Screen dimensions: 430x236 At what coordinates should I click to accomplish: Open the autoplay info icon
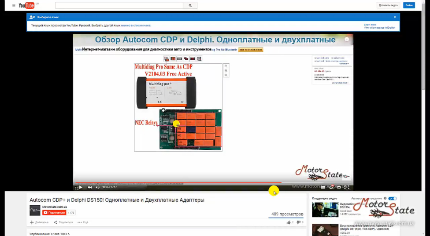(x=385, y=198)
